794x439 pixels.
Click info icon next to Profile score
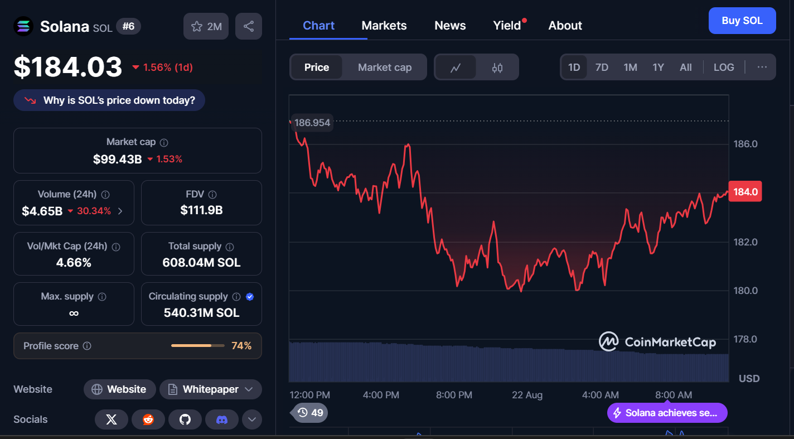tap(87, 346)
